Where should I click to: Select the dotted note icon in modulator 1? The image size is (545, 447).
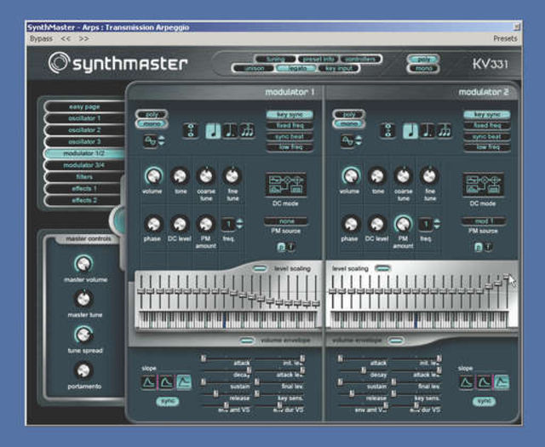[x=230, y=131]
